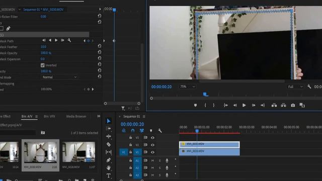Step back one frame in monitor

point(235,105)
